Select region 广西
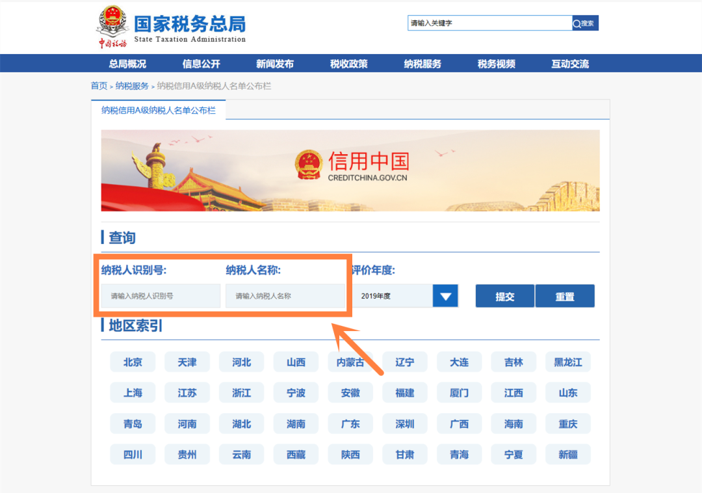 point(460,423)
